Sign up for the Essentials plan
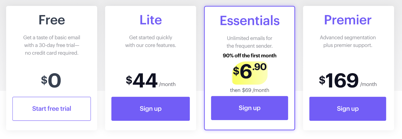The image size is (402, 139). [x=249, y=108]
